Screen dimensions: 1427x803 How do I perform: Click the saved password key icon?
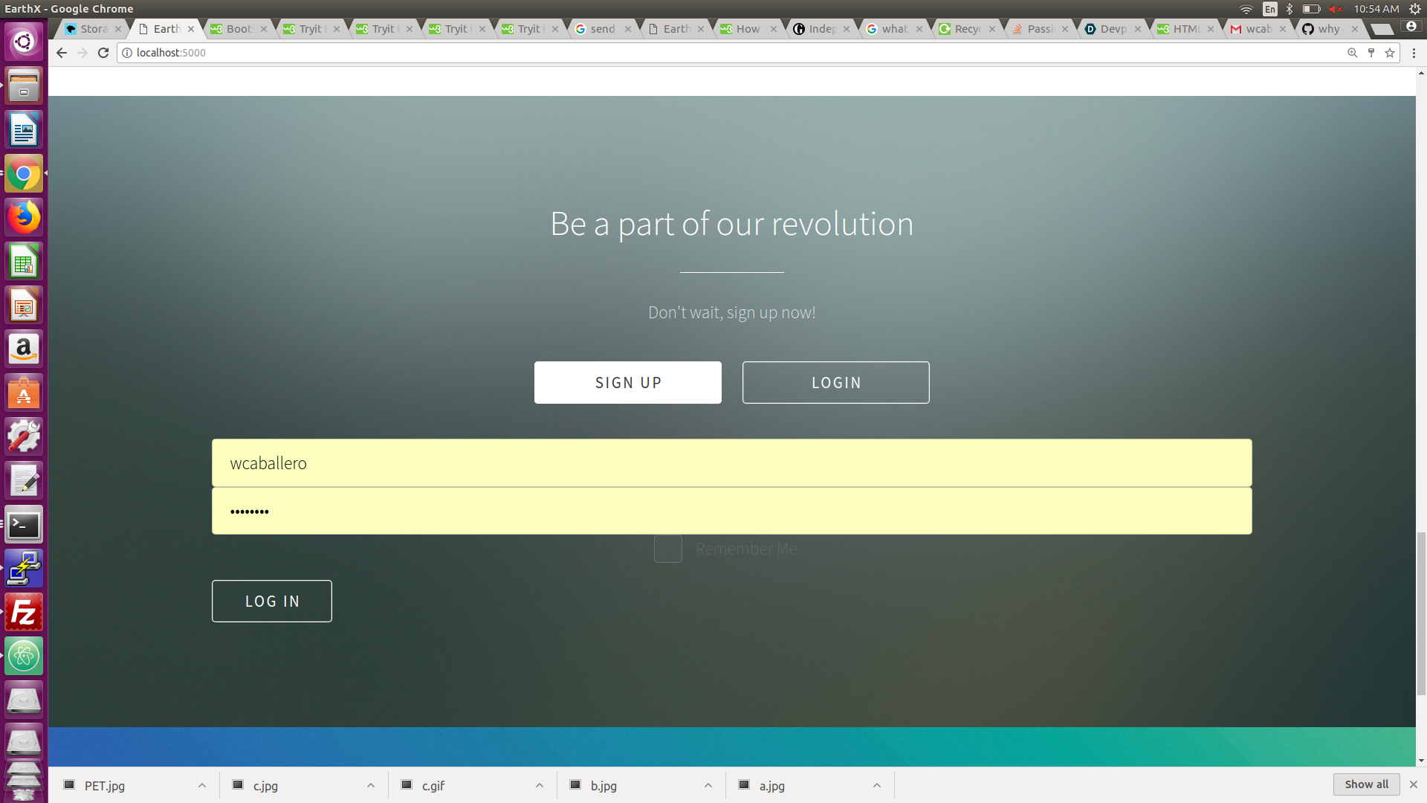1371,53
